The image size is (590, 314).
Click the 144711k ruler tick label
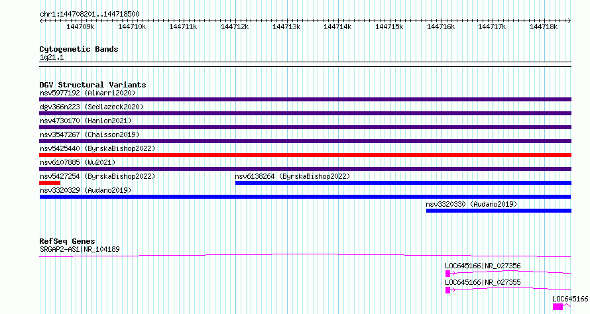pyautogui.click(x=183, y=27)
